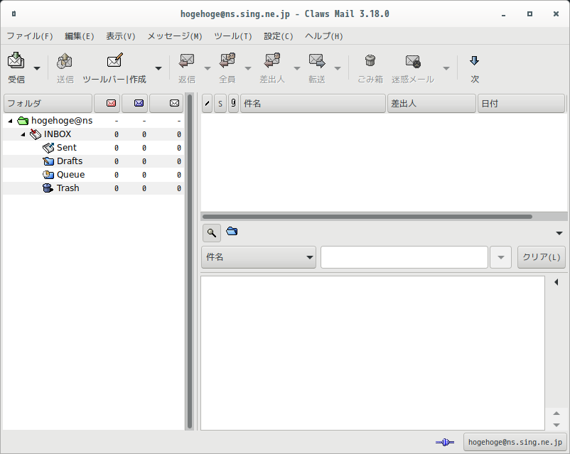Expand the message list options arrow
The image size is (570, 454).
click(559, 233)
